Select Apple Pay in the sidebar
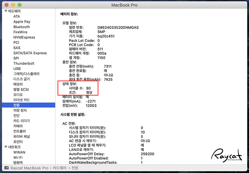249x173 pixels. pyautogui.click(x=22, y=21)
